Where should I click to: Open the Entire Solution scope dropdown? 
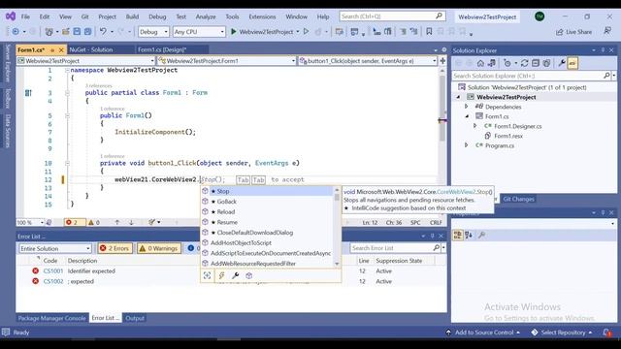click(55, 248)
